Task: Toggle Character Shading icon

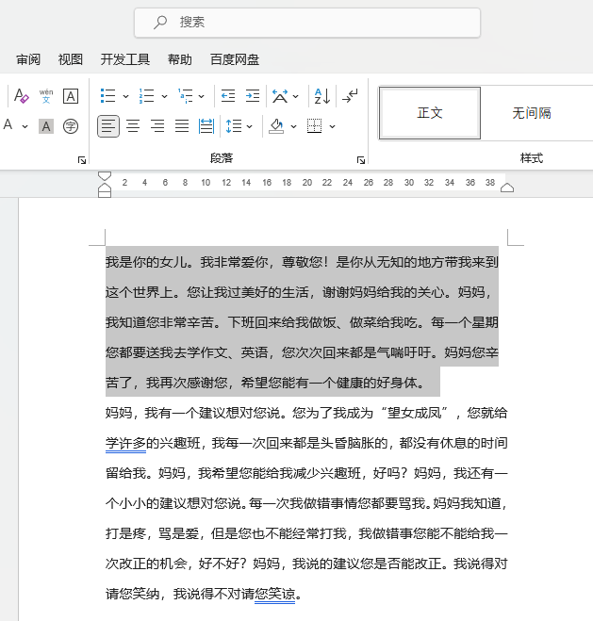Action: tap(46, 126)
